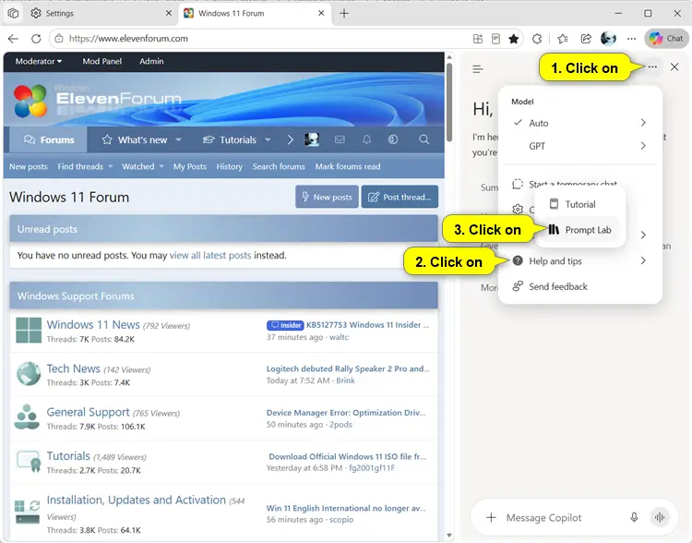Open the Admin link

pyautogui.click(x=151, y=62)
